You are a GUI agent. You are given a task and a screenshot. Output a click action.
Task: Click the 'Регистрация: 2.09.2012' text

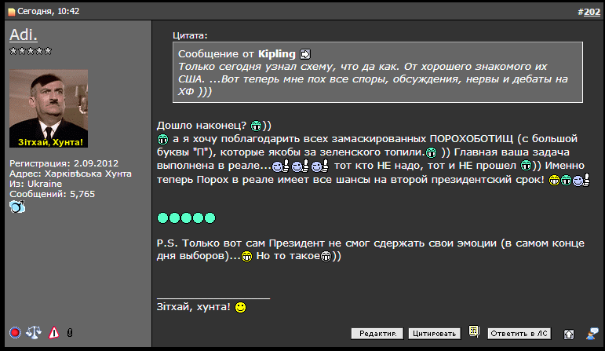[x=64, y=163]
